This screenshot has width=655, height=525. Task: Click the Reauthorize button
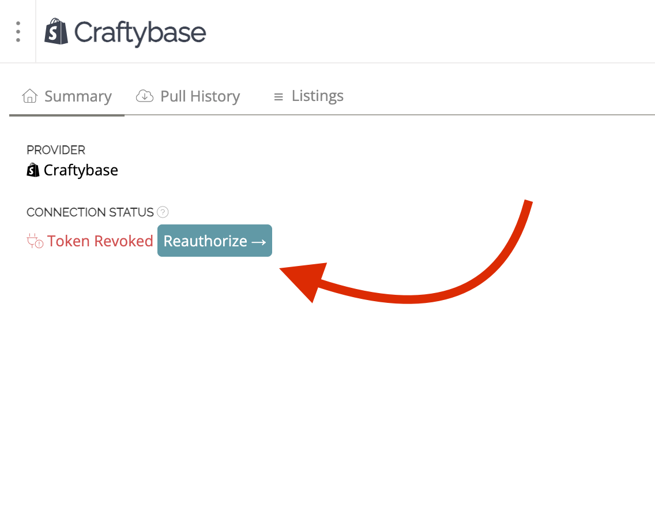point(214,241)
